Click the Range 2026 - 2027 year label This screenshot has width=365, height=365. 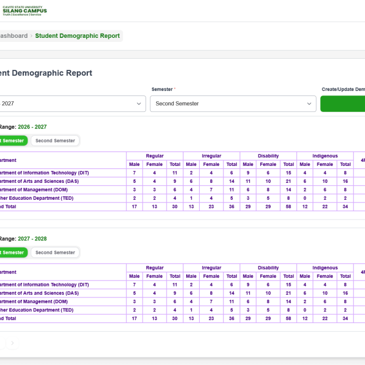pyautogui.click(x=32, y=127)
